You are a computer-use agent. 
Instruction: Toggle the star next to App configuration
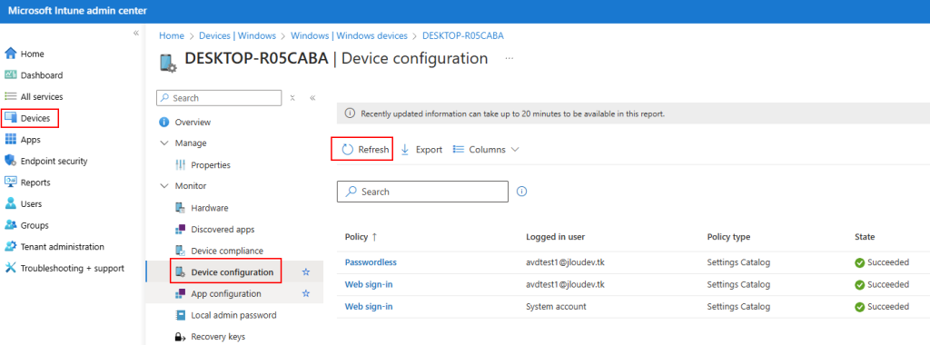pos(306,293)
